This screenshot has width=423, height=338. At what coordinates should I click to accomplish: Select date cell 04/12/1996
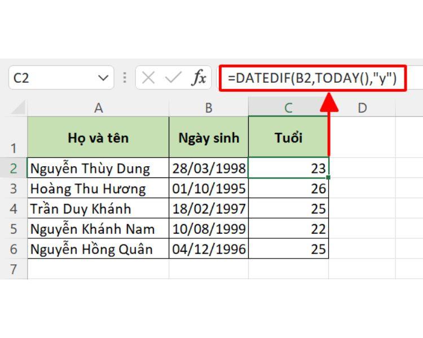[x=209, y=249]
